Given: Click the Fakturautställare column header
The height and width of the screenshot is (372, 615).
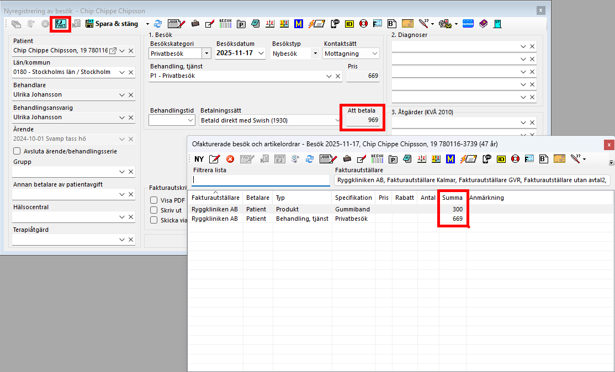Looking at the screenshot, I should click(215, 198).
